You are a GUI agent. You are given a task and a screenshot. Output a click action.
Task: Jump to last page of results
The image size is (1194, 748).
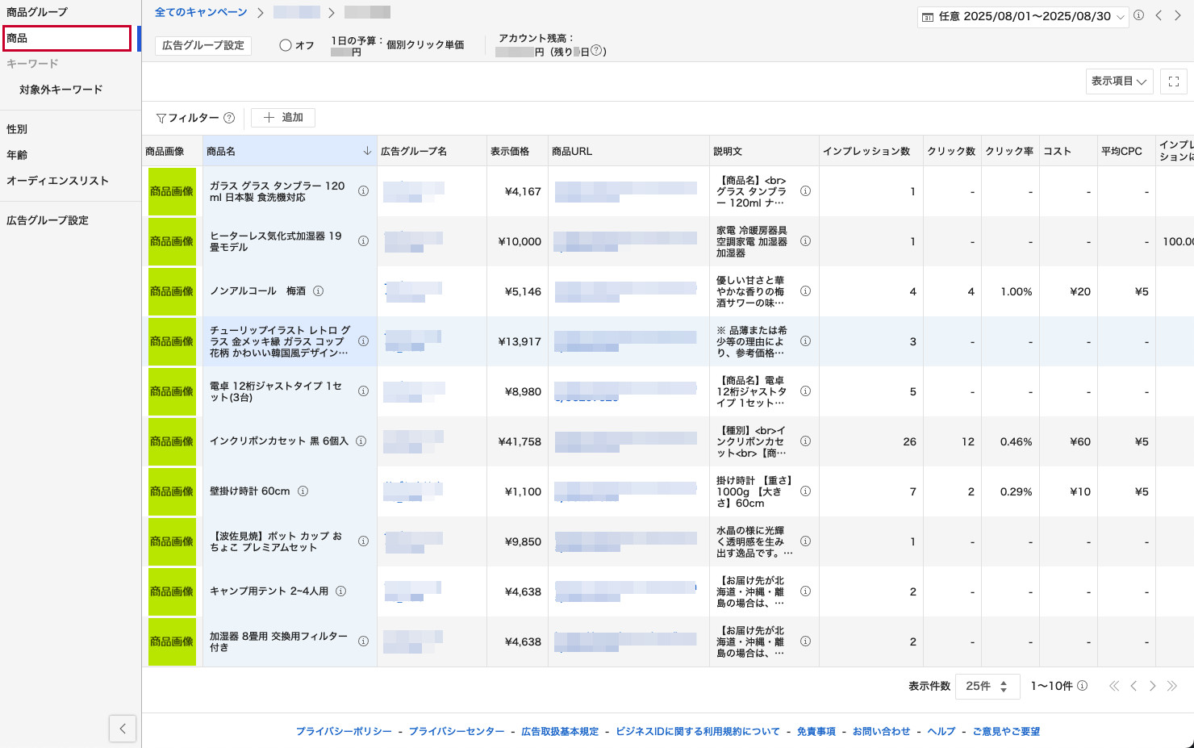(x=1172, y=686)
